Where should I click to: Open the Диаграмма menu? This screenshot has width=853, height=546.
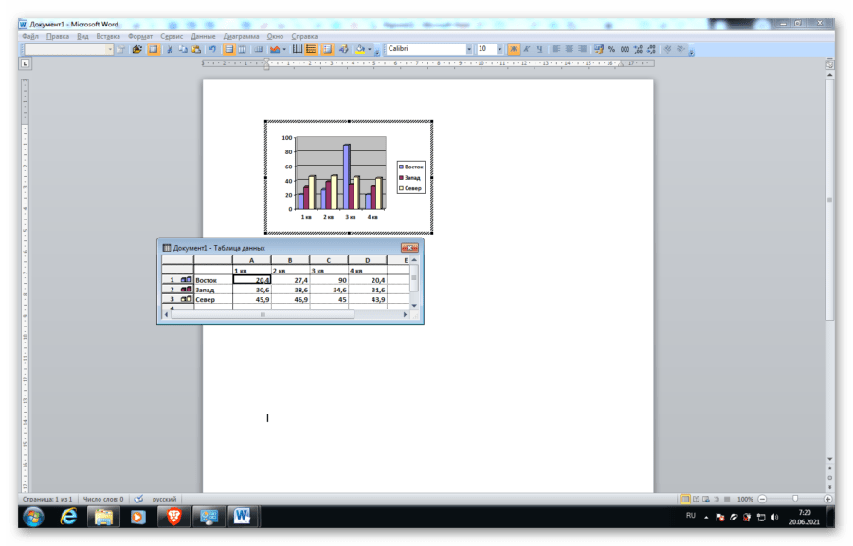click(241, 36)
